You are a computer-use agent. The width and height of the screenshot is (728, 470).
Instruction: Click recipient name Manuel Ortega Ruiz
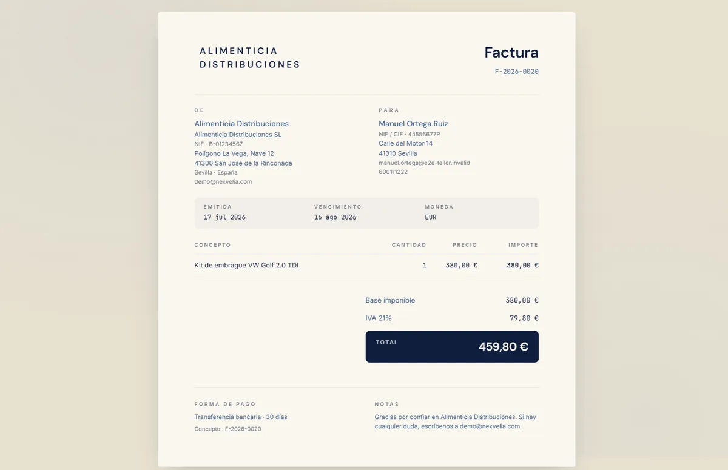click(413, 124)
